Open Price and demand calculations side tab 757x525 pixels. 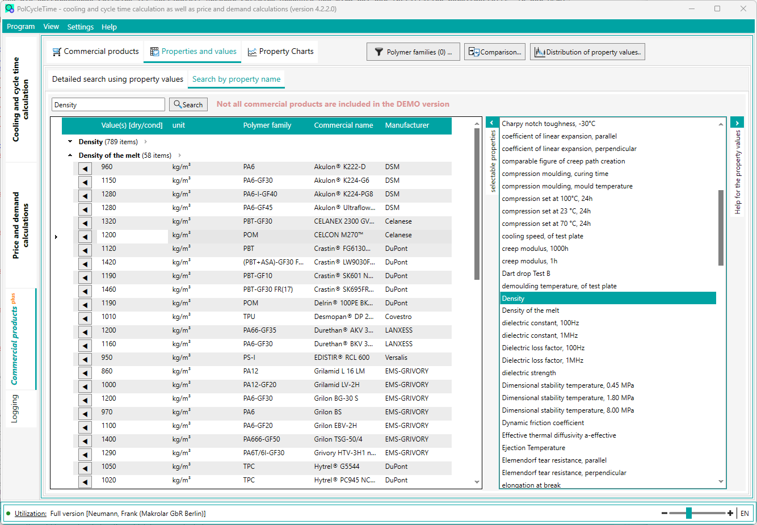coord(21,225)
